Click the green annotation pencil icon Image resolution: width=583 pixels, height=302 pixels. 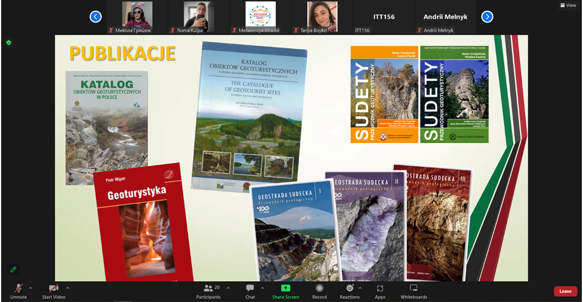13,270
